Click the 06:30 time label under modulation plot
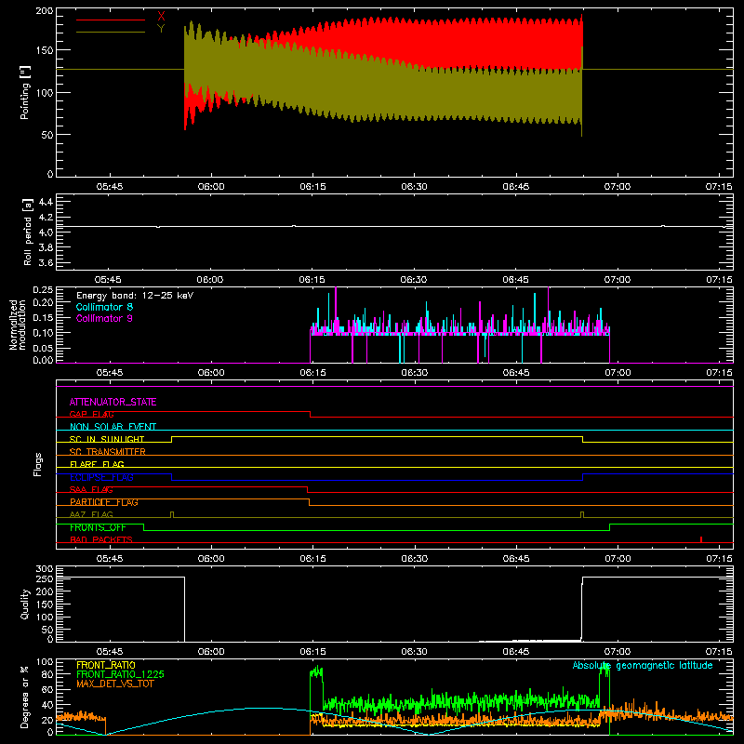 click(414, 373)
